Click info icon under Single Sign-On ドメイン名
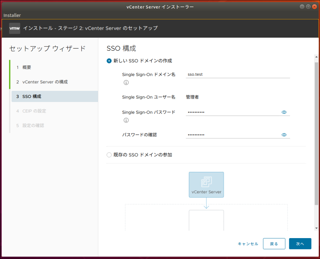Viewport: 320px width, 259px height. point(126,83)
